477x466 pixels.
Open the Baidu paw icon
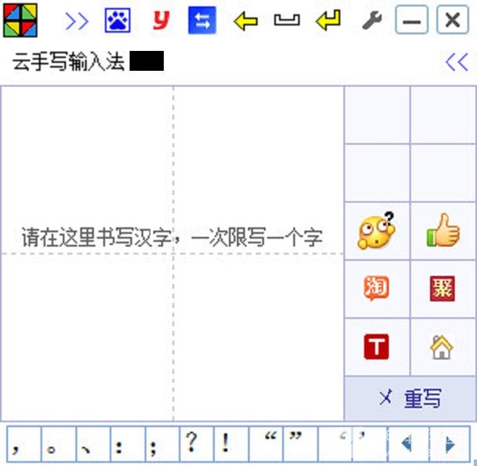point(118,21)
